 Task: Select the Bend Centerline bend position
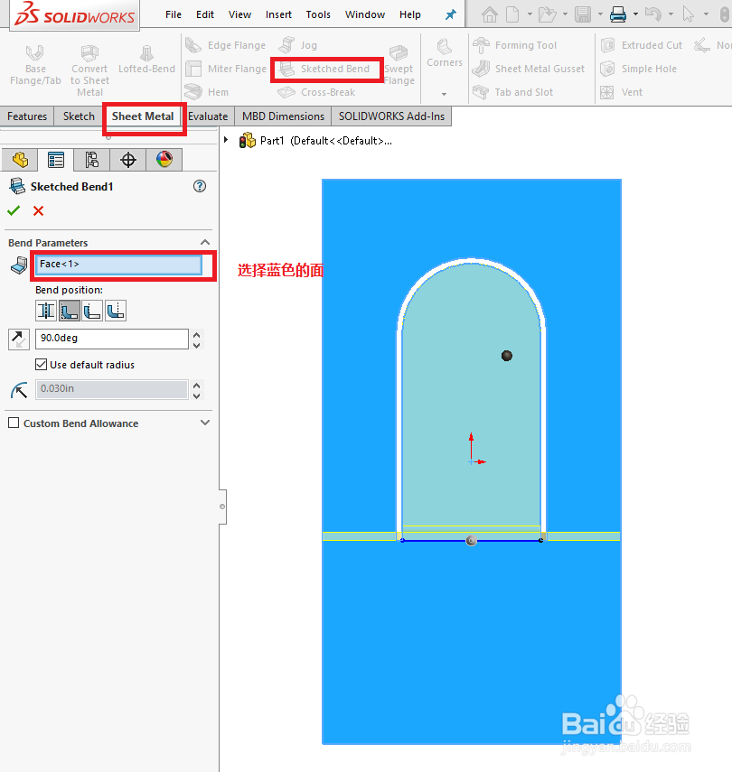(x=43, y=310)
